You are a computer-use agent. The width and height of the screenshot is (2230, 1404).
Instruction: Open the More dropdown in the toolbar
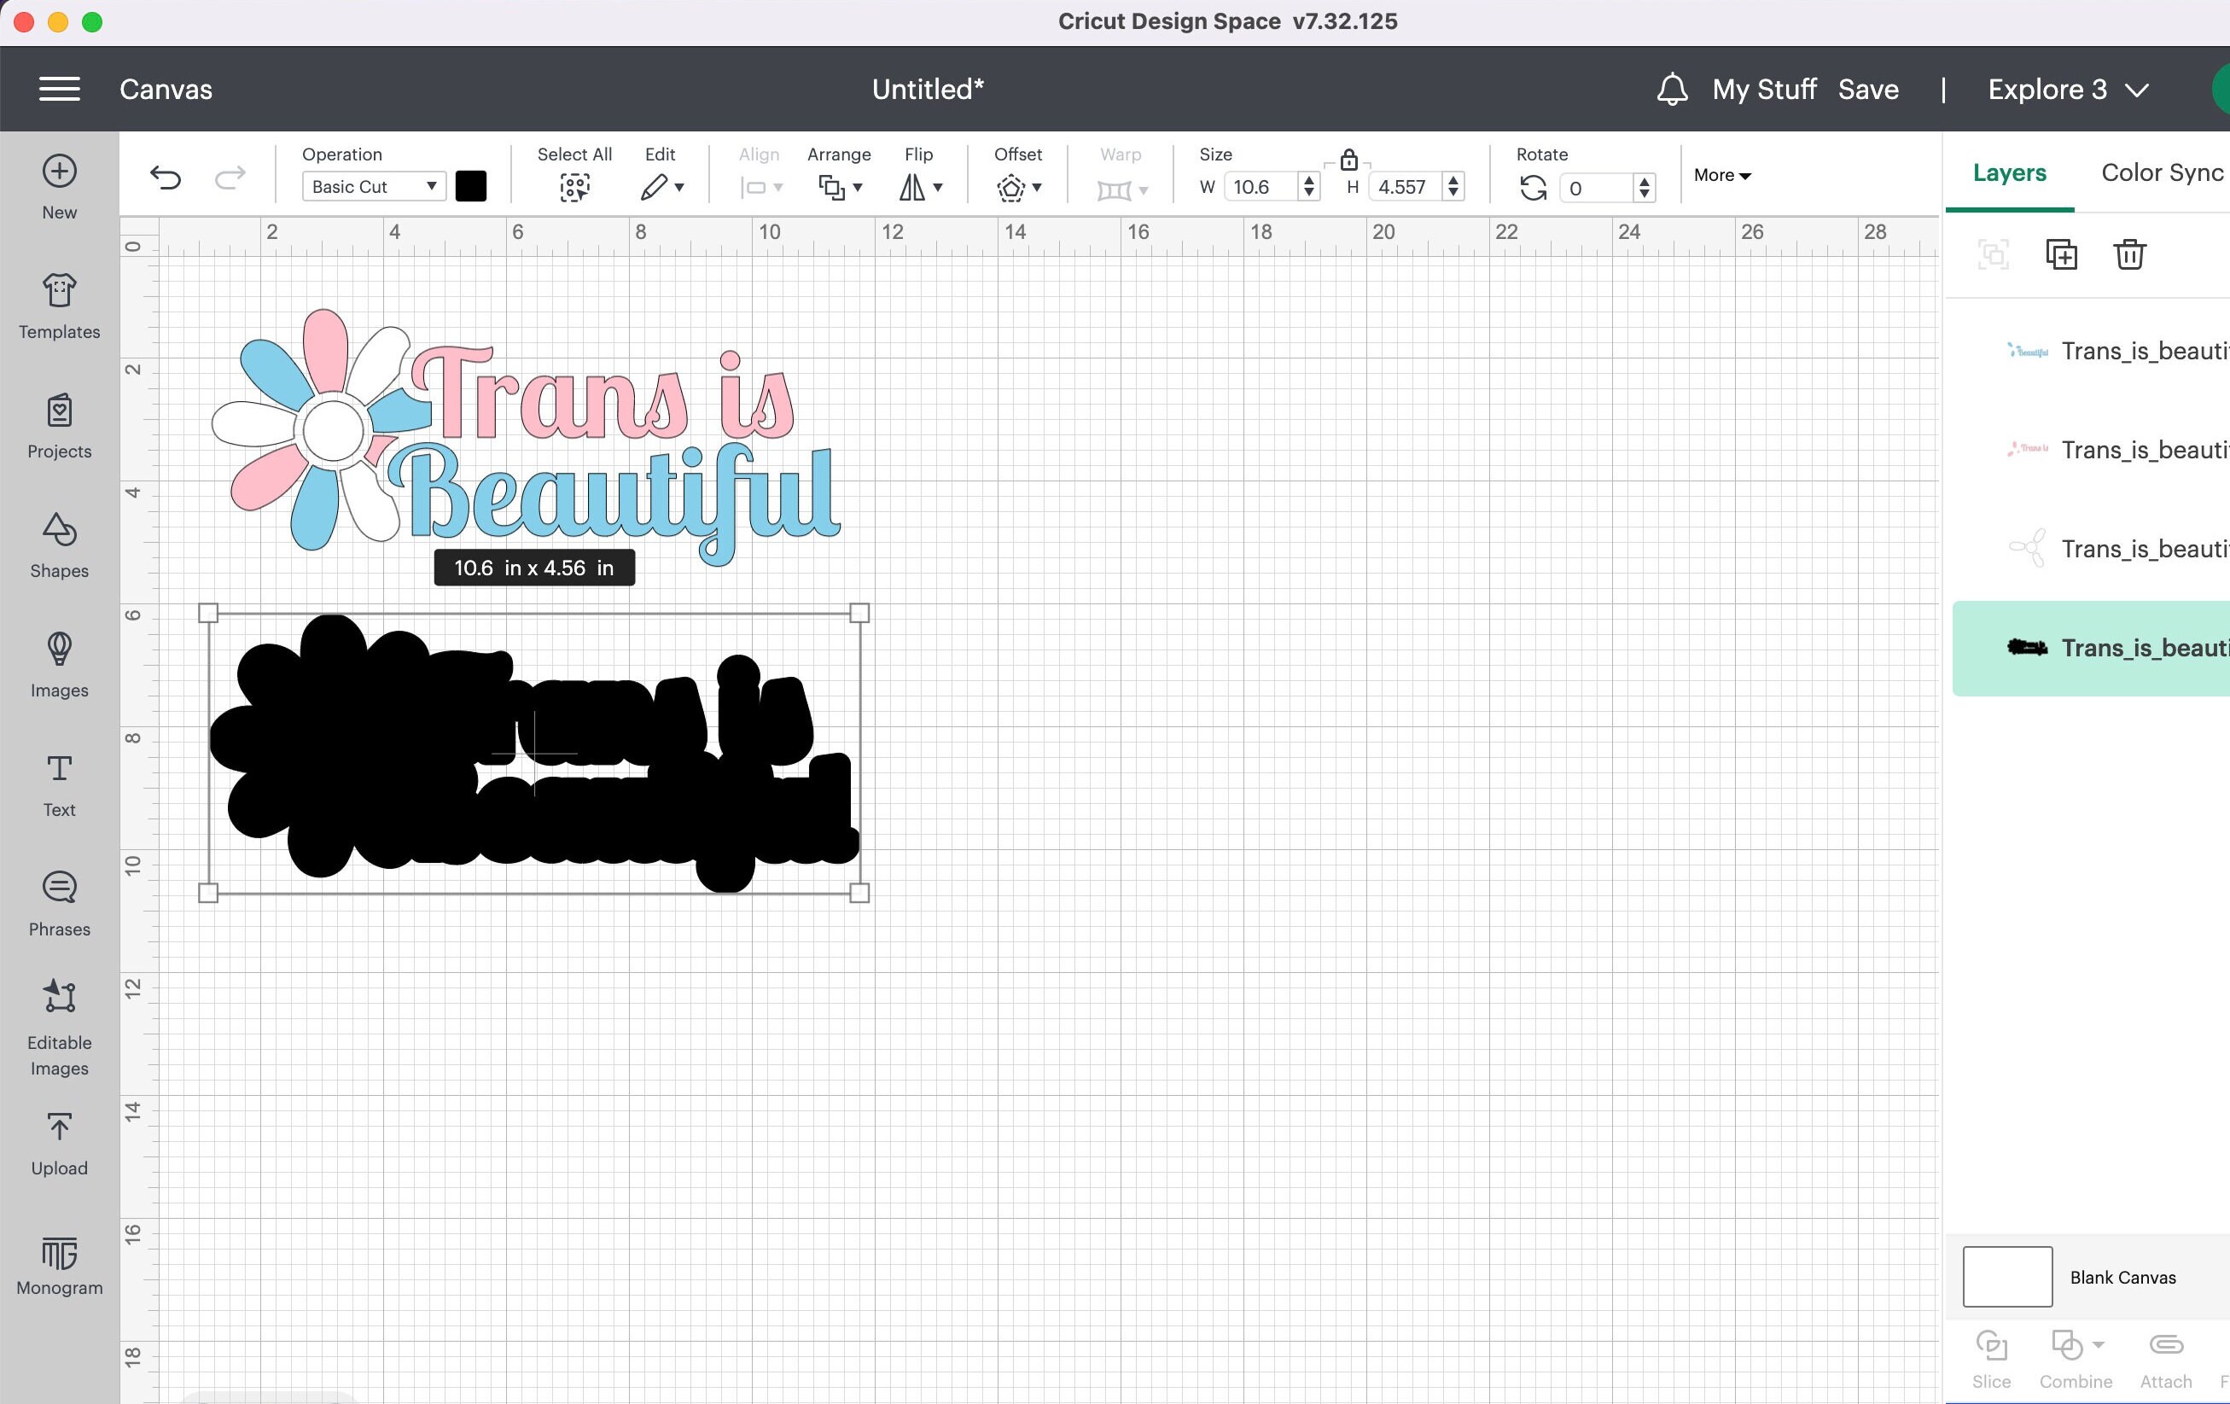click(1721, 174)
